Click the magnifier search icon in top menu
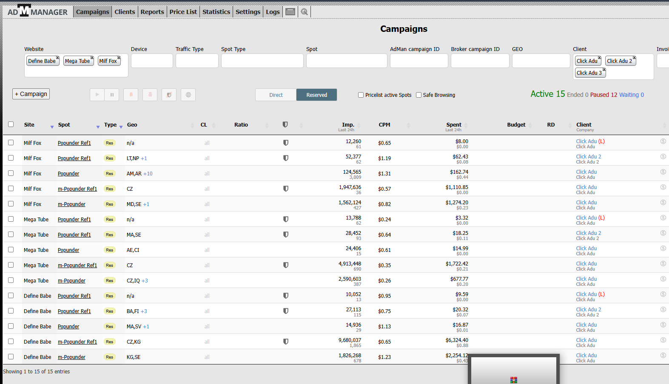669x384 pixels. click(304, 12)
